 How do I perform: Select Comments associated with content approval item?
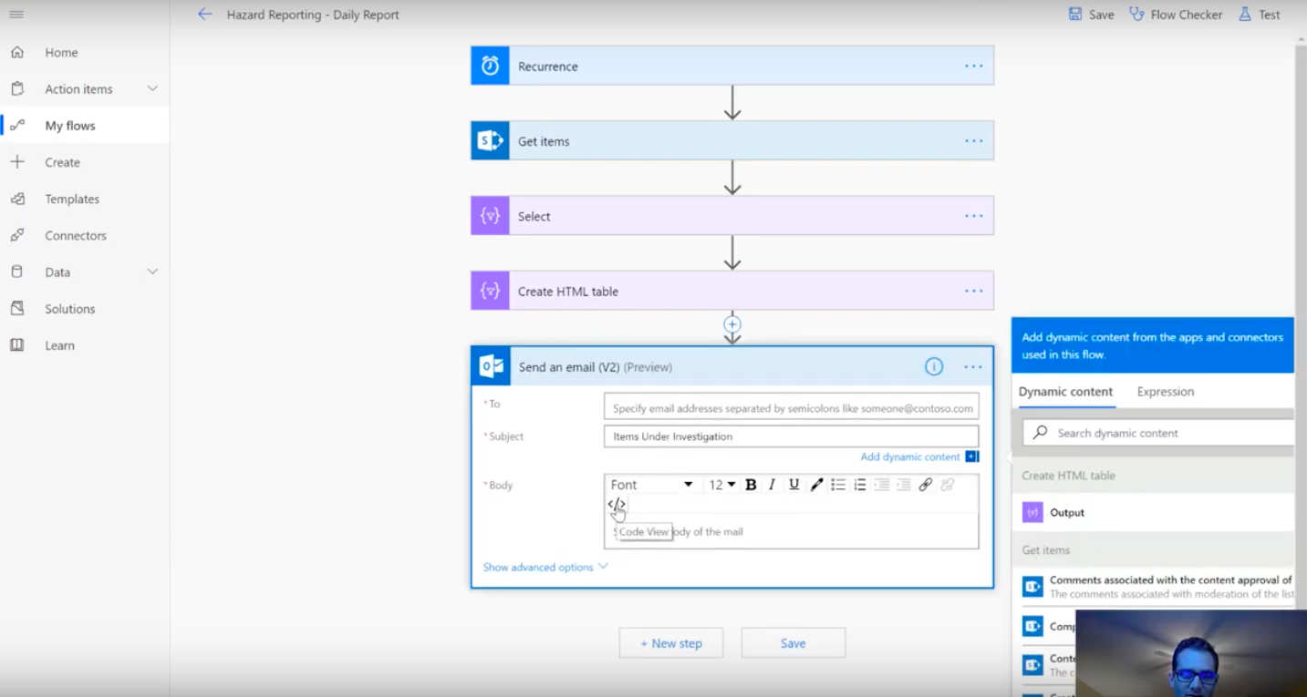pos(1154,586)
